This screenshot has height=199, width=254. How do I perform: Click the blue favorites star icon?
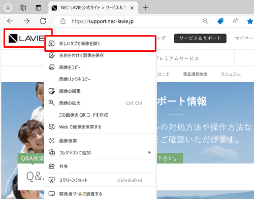click(x=250, y=21)
